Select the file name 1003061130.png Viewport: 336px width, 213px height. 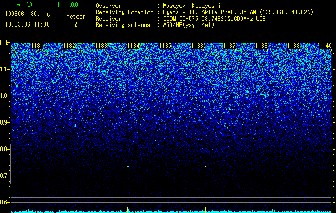click(x=28, y=14)
